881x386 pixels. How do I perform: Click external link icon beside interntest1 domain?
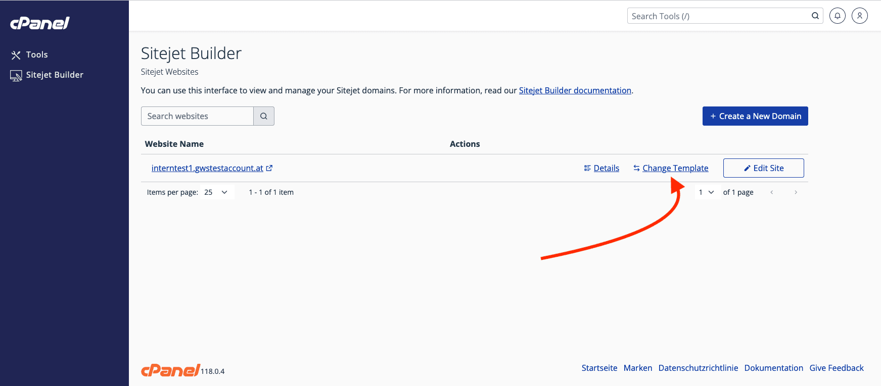coord(269,168)
